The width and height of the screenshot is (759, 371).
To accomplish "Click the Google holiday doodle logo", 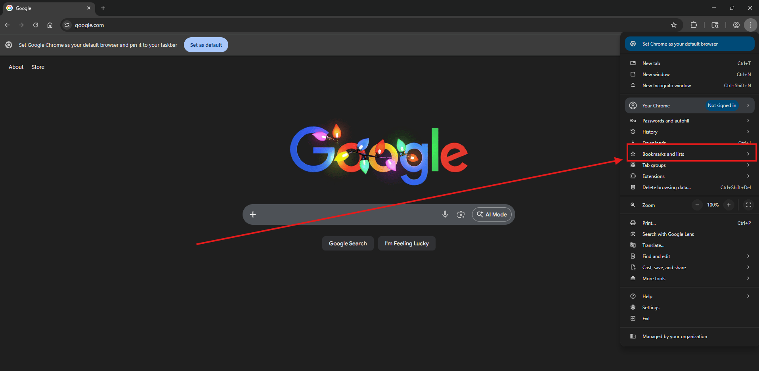I will click(x=379, y=154).
